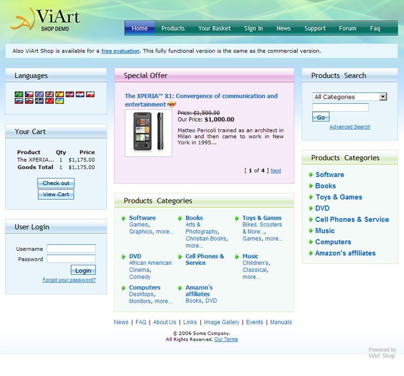Open the Our Terms link

[226, 339]
